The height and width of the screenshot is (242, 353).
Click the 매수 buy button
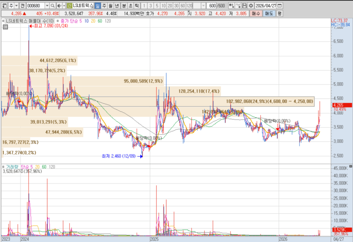click(x=256, y=13)
